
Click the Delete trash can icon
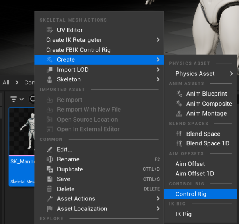pos(49,189)
